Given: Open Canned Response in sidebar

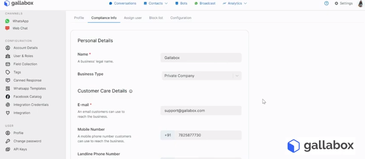Looking at the screenshot, I should (x=27, y=80).
